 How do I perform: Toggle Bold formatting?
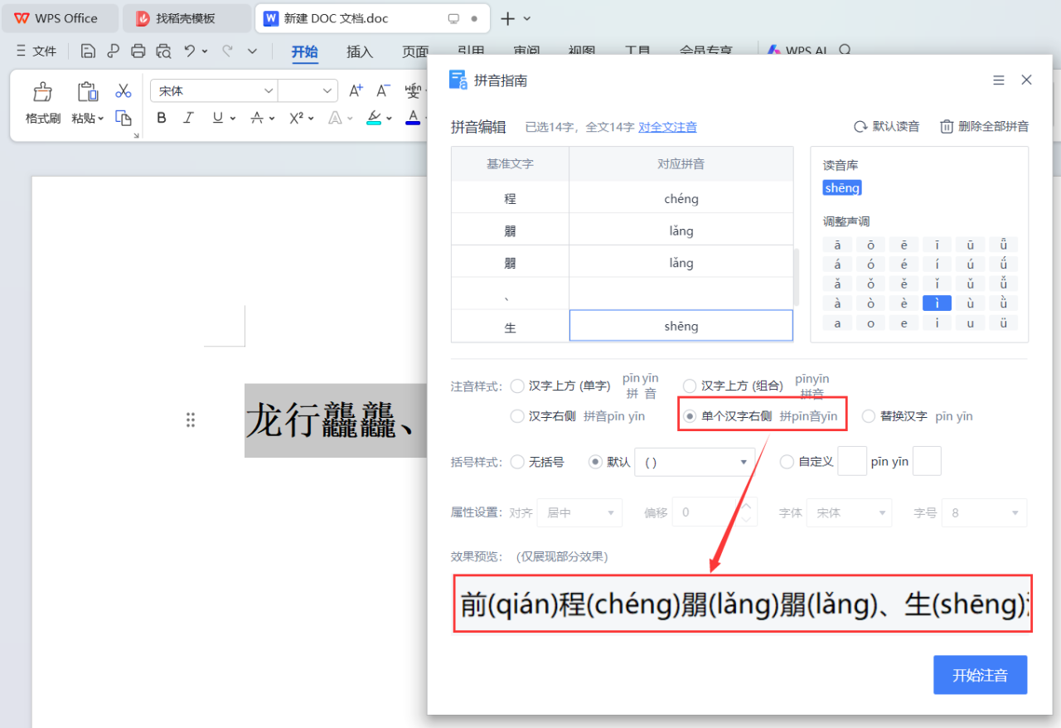click(x=162, y=118)
